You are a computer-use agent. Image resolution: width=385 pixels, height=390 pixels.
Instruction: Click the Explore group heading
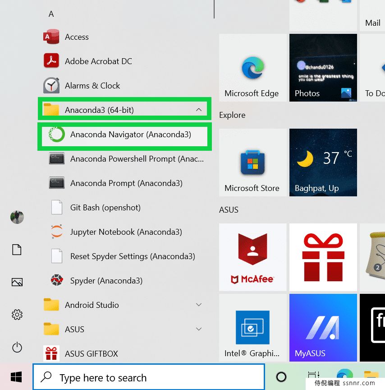coord(232,115)
